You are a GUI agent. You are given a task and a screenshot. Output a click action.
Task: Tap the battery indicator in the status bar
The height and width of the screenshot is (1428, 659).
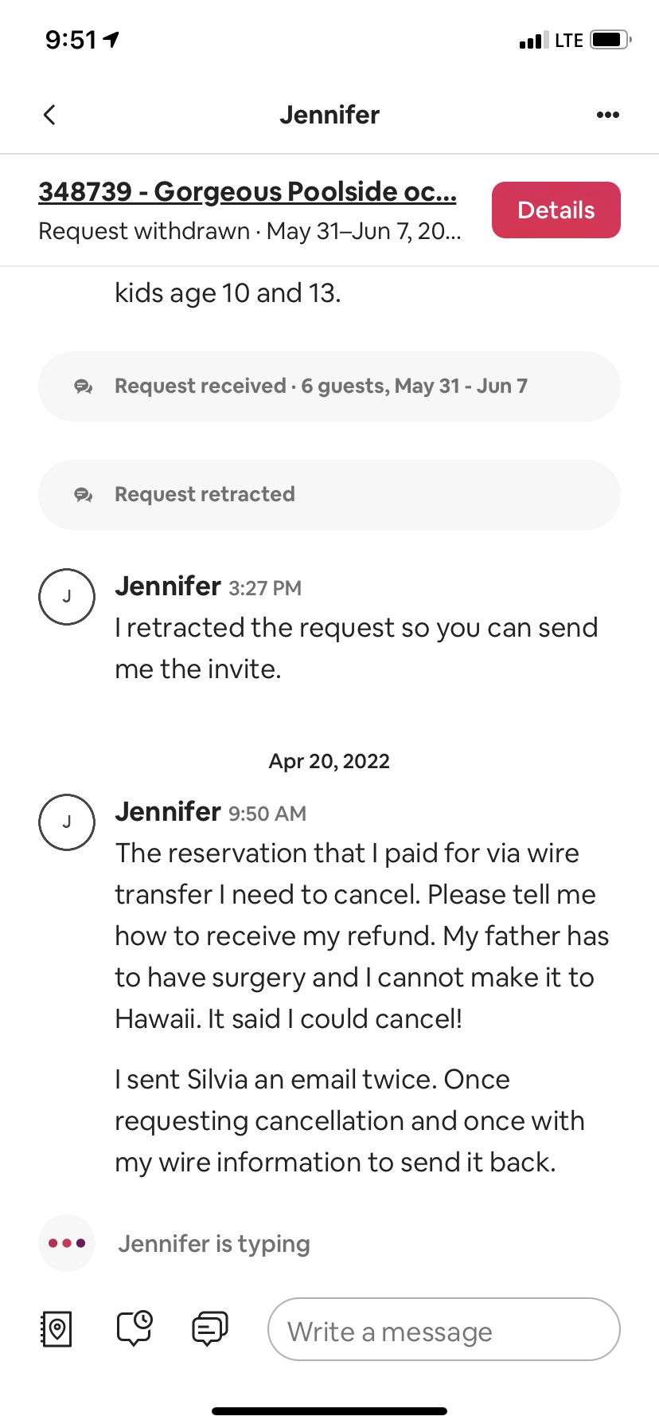(x=610, y=40)
